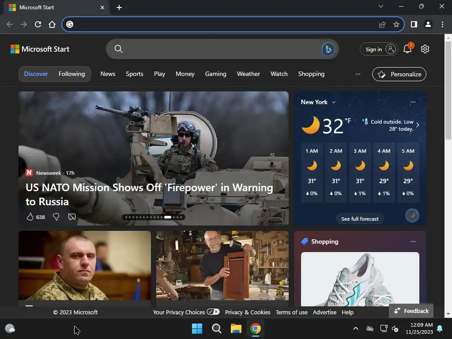Select the 3 AM hourly forecast
The height and width of the screenshot is (339, 452).
tap(360, 172)
